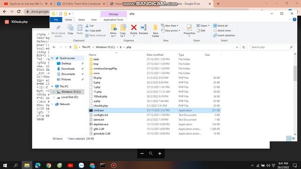Viewport: 301px width, 169px height.
Task: Click Bandicam record icon in taskbar
Action: pos(114,165)
